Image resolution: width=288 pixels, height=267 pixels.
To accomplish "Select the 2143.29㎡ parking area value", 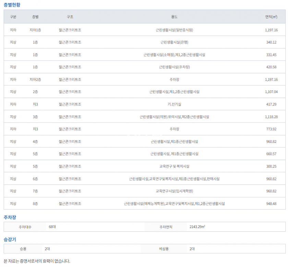I will point(197,227).
